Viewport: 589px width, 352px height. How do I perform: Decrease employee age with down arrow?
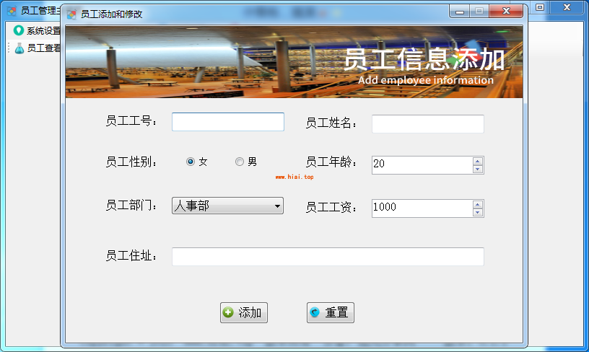click(477, 170)
